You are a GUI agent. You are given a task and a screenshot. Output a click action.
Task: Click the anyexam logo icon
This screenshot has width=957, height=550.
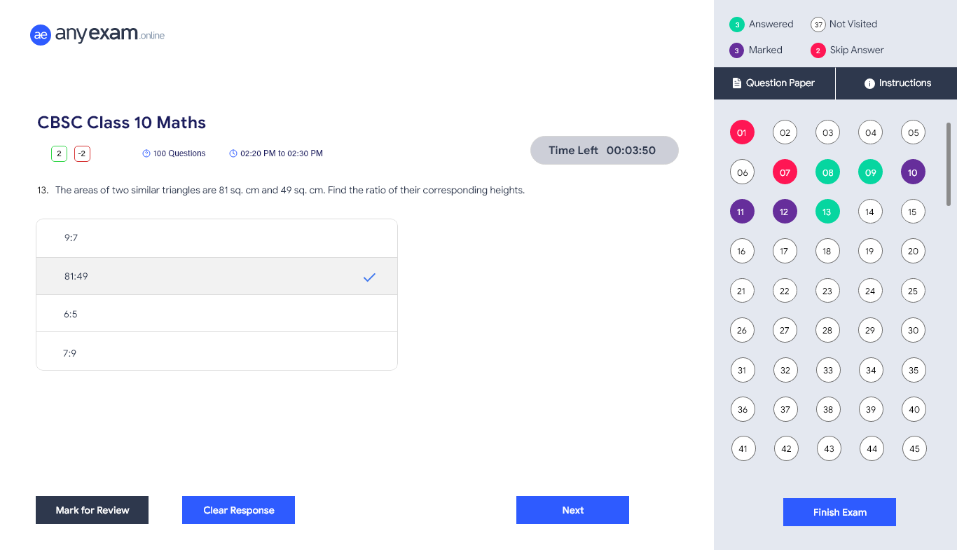click(41, 34)
